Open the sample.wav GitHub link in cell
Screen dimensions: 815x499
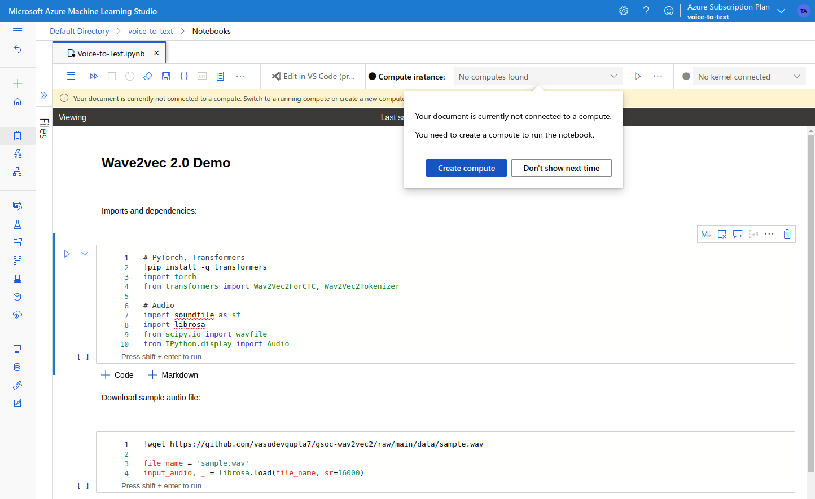[x=326, y=444]
